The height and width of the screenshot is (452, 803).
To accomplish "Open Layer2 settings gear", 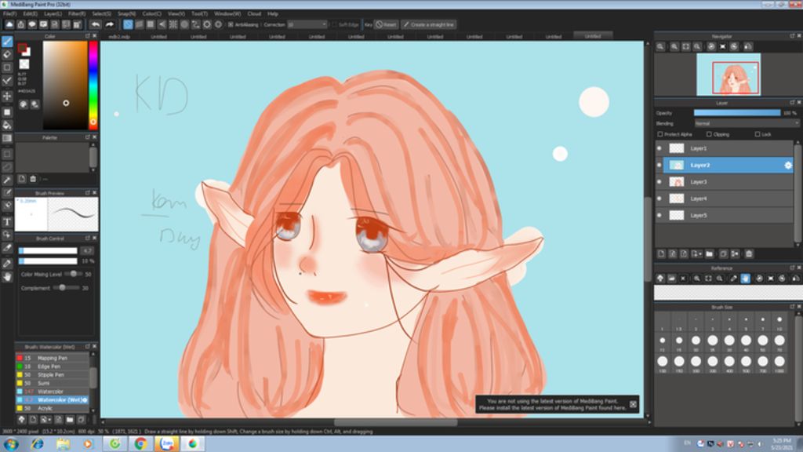I will pyautogui.click(x=787, y=165).
